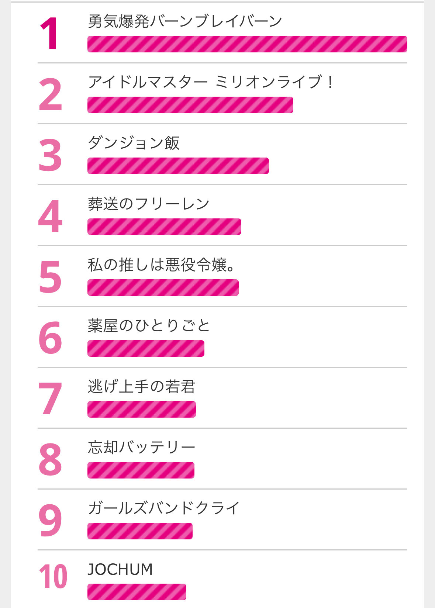Click the vote bar under 葬送のフリーレン
Screen dimensions: 435x608
(164, 227)
